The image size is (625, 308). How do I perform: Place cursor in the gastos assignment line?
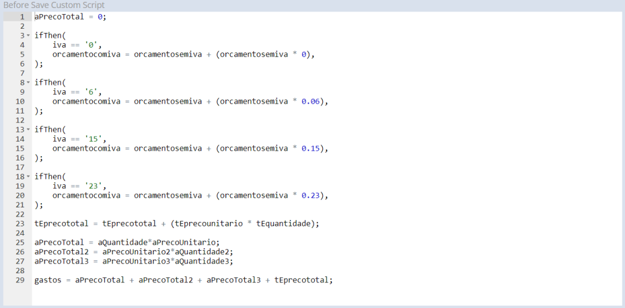click(183, 280)
